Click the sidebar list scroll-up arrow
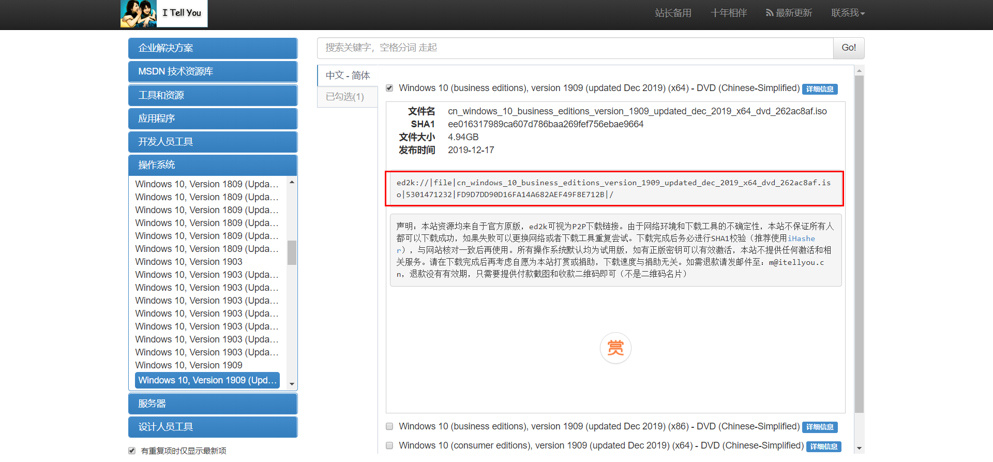This screenshot has width=993, height=462. tap(292, 182)
